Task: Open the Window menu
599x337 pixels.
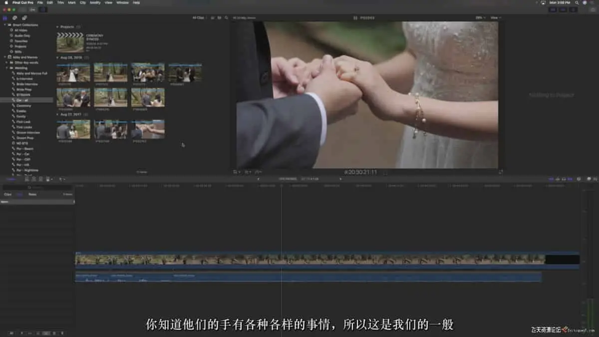Action: (x=122, y=2)
